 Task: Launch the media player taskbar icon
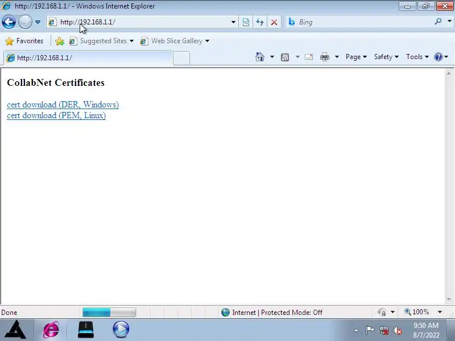(121, 330)
